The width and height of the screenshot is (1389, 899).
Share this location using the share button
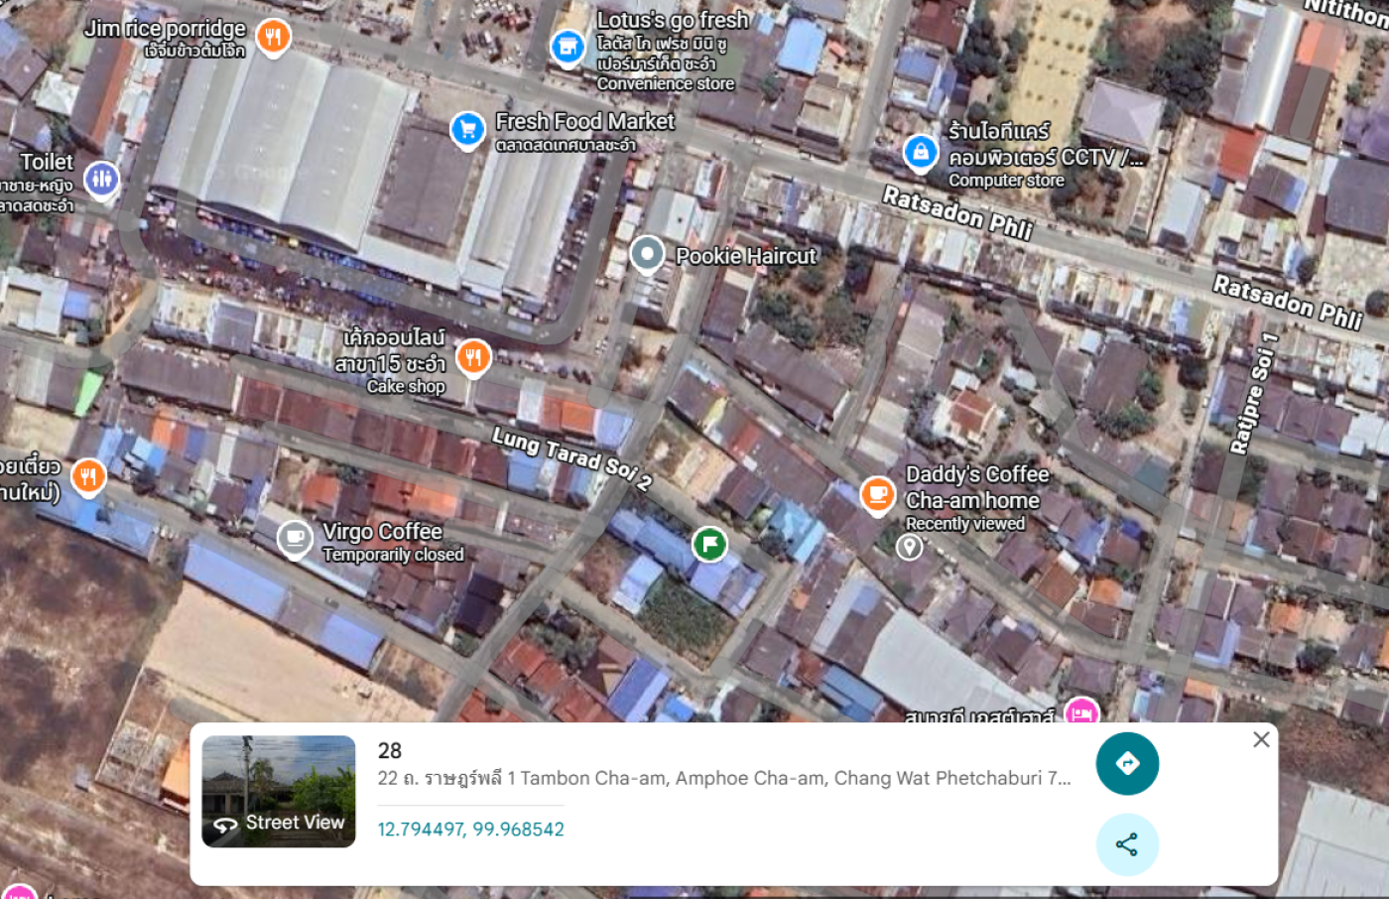click(1127, 845)
